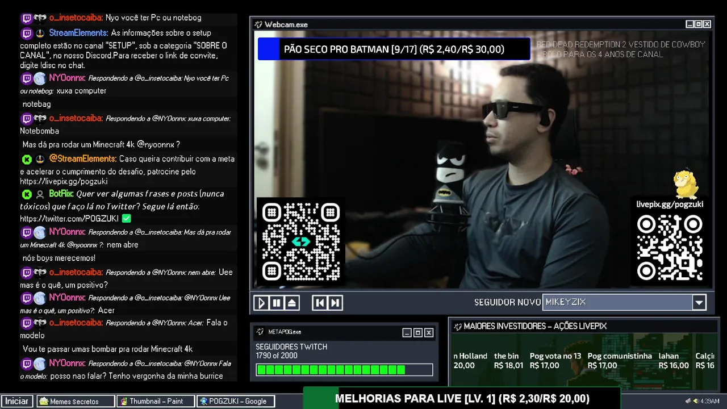Open the Seguidor Novo dropdown arrow

[699, 302]
